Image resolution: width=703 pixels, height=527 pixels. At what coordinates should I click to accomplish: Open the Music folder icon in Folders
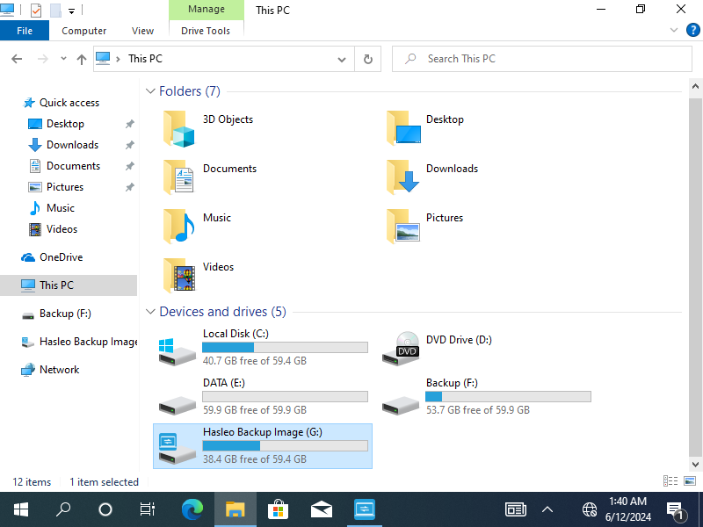[x=178, y=227]
